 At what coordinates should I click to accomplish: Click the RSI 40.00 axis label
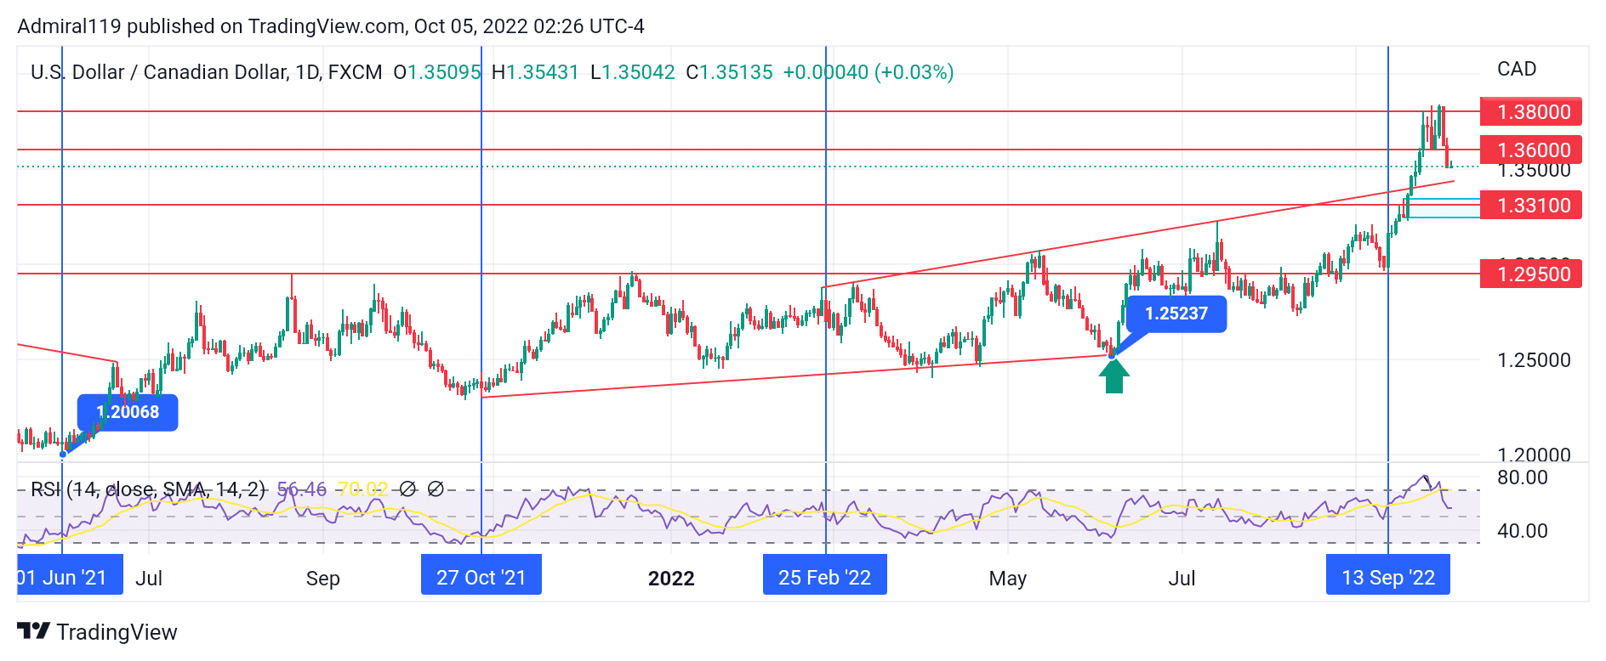[1523, 531]
